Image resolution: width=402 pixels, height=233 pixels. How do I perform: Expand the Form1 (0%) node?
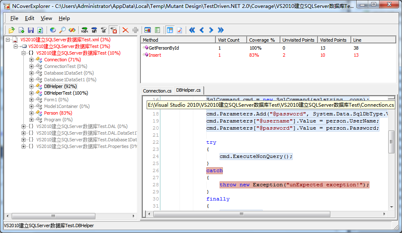[32, 100]
